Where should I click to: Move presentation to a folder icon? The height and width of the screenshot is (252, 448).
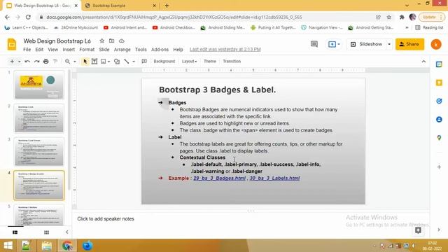click(x=112, y=41)
